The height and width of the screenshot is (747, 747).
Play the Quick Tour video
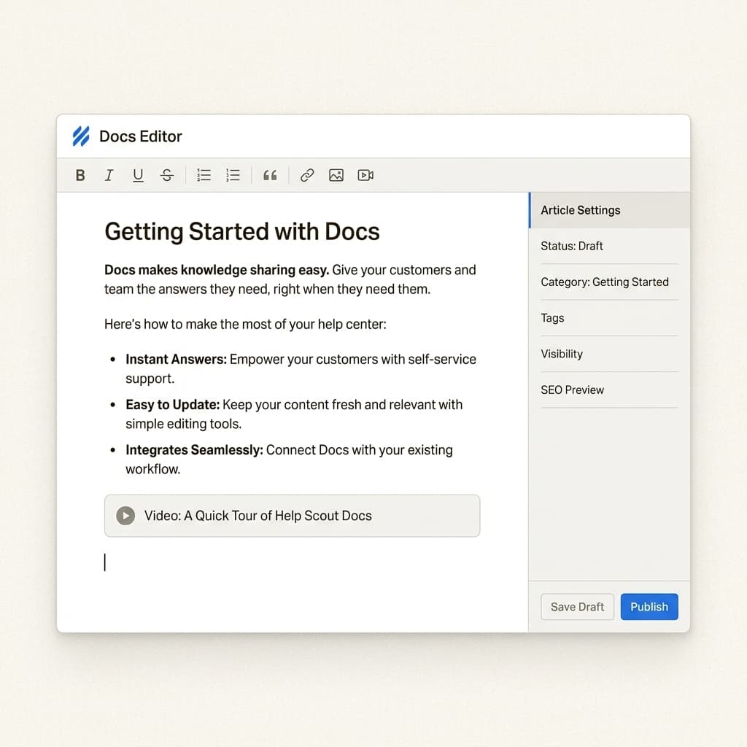click(125, 516)
